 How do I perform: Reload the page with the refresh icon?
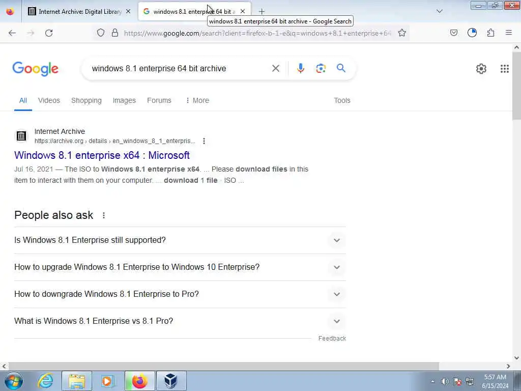coord(49,33)
